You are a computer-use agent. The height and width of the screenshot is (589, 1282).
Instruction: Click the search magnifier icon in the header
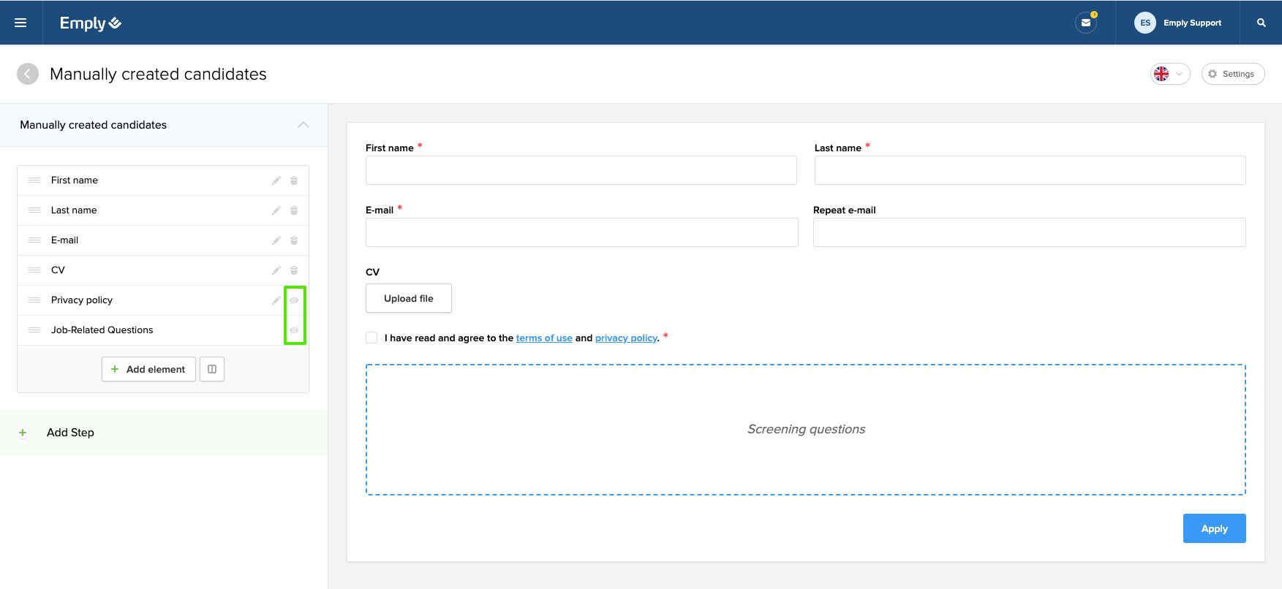1262,23
